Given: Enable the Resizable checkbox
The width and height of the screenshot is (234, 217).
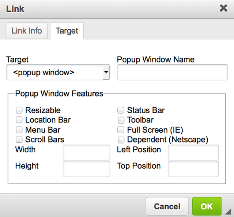Looking at the screenshot, I should point(19,110).
